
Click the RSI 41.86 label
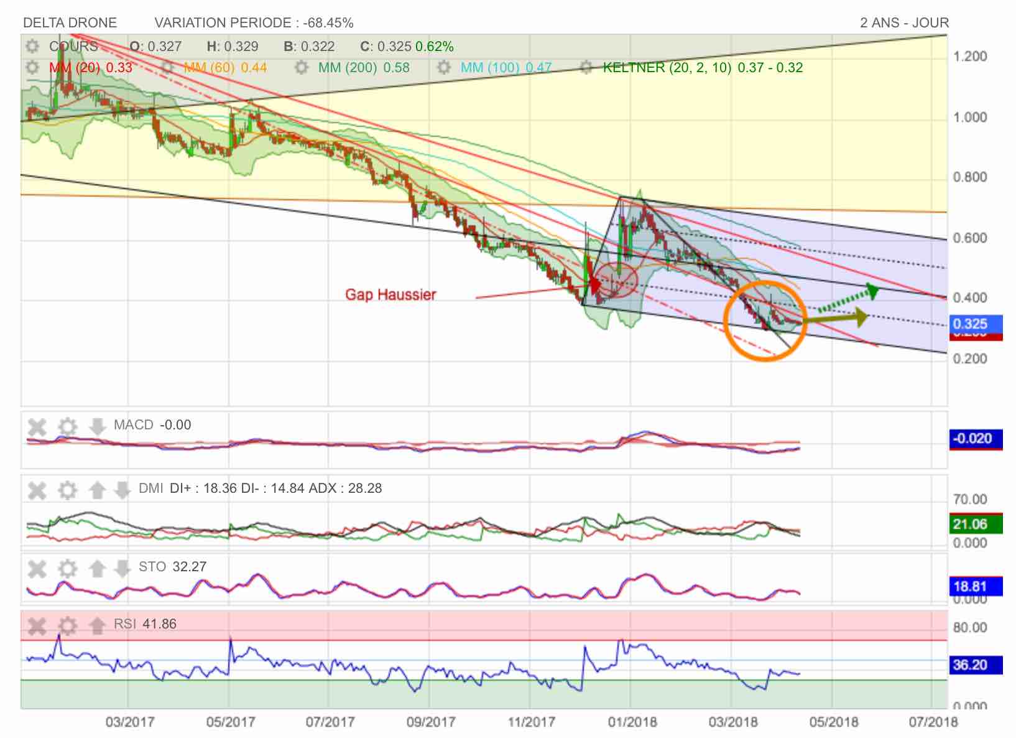(145, 624)
